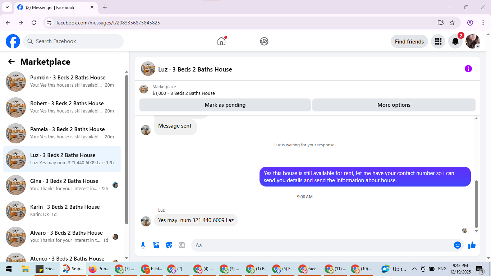Open the Windows notification center

click(480, 269)
